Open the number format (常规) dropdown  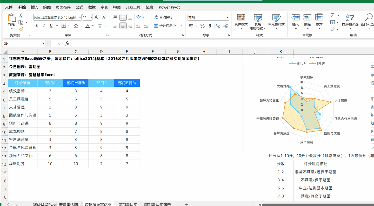pos(227,17)
